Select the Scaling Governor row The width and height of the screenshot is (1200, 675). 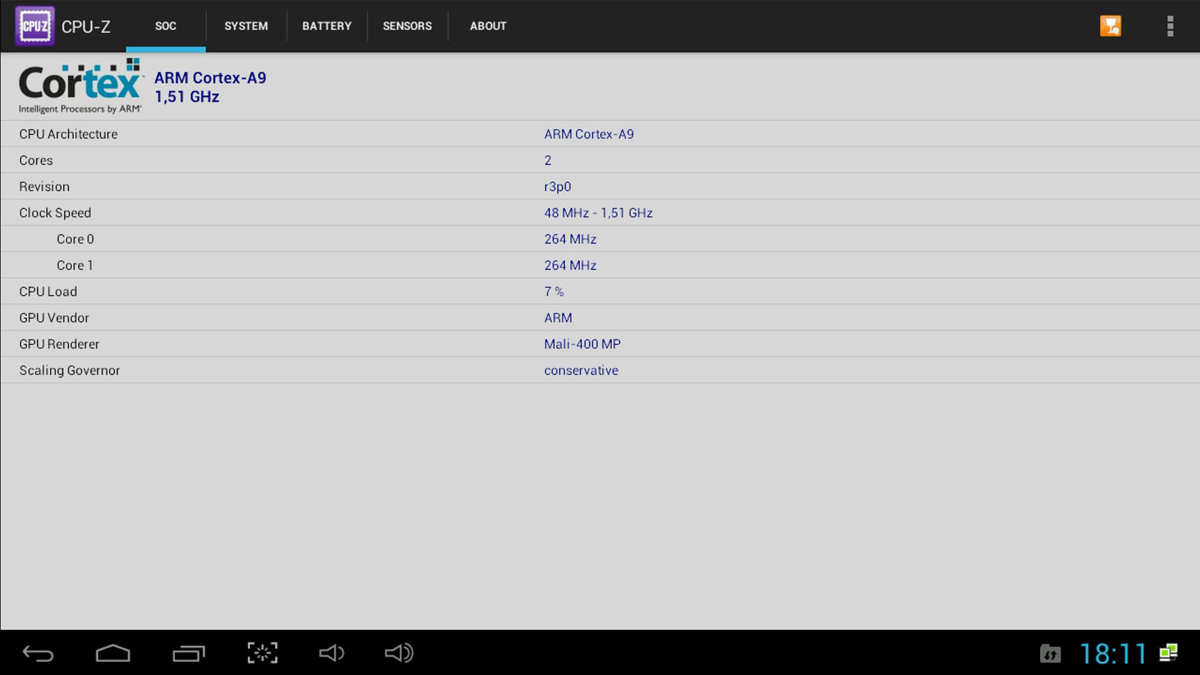[x=600, y=370]
